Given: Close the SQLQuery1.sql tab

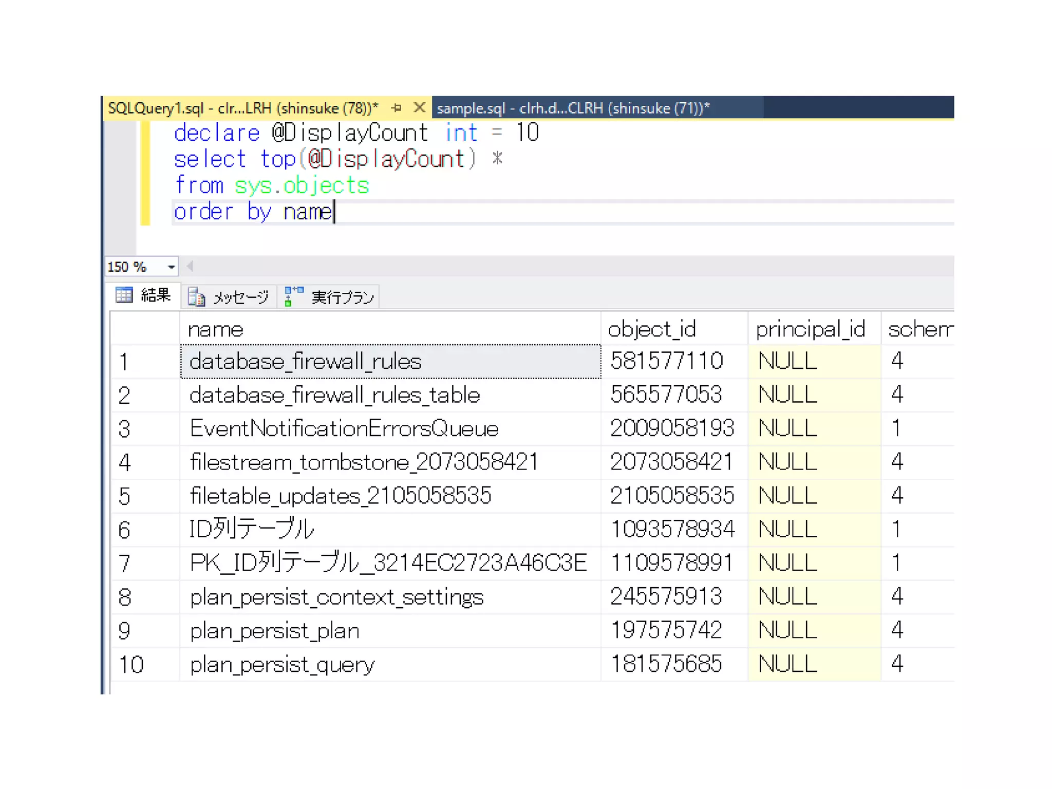Looking at the screenshot, I should pyautogui.click(x=420, y=108).
